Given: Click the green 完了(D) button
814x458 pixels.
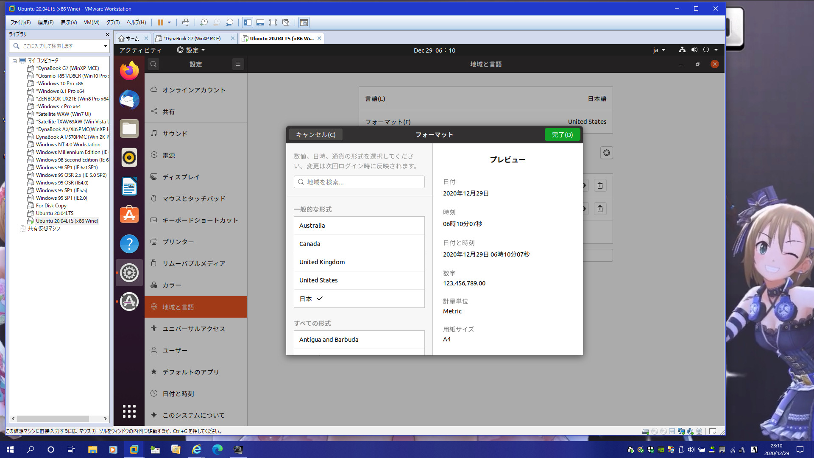Looking at the screenshot, I should click(562, 134).
